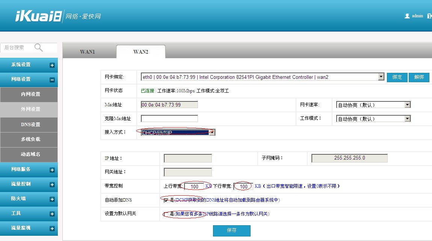Viewport: 432px width, 241px height.
Task: Click the 保存 save button
Action: (231, 230)
